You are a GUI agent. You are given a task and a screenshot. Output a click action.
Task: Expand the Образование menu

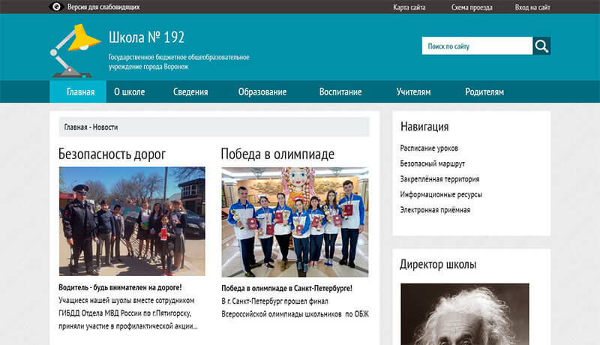(x=262, y=92)
